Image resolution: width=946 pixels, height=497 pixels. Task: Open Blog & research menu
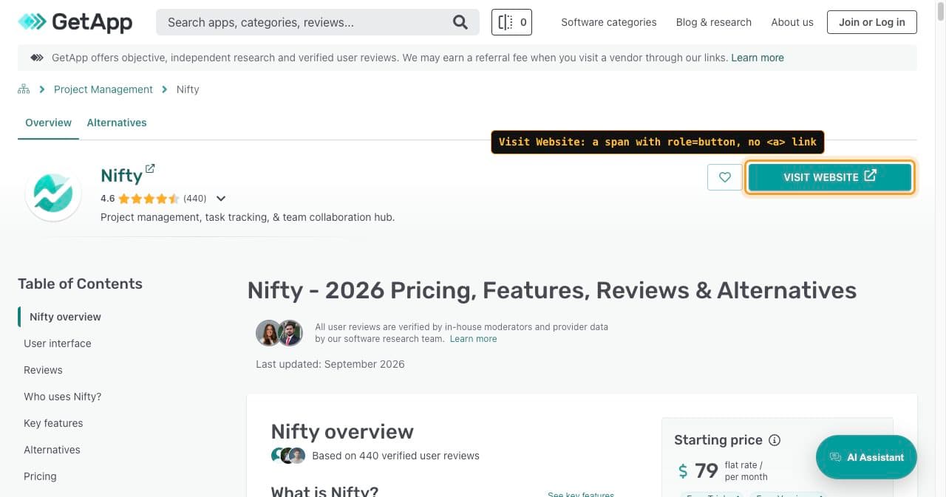[714, 22]
